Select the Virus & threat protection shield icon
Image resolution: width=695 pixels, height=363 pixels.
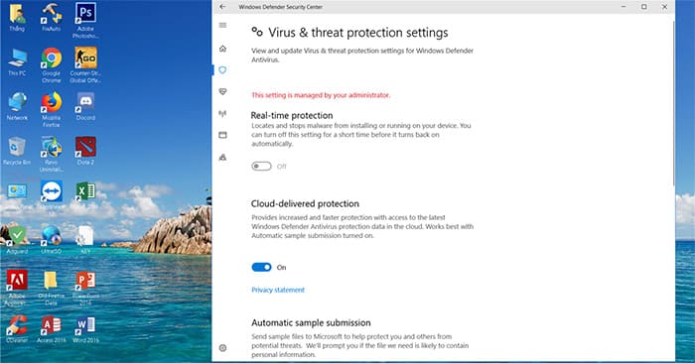(223, 70)
